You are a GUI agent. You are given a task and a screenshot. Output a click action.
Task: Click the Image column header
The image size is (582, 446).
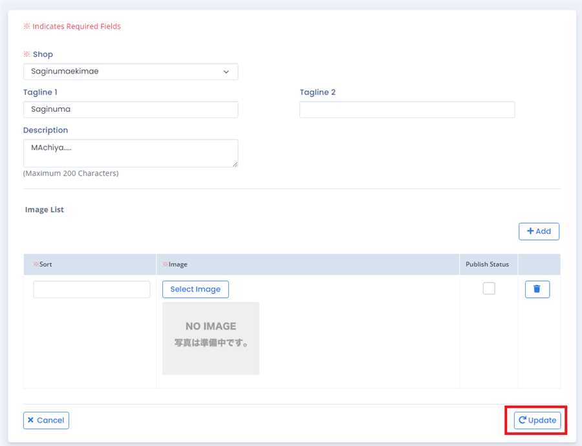click(178, 264)
